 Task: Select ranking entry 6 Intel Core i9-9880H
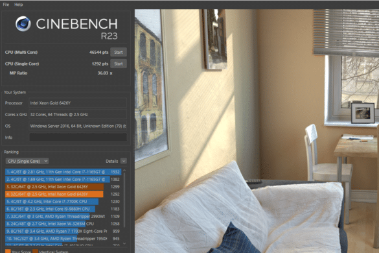click(x=63, y=209)
